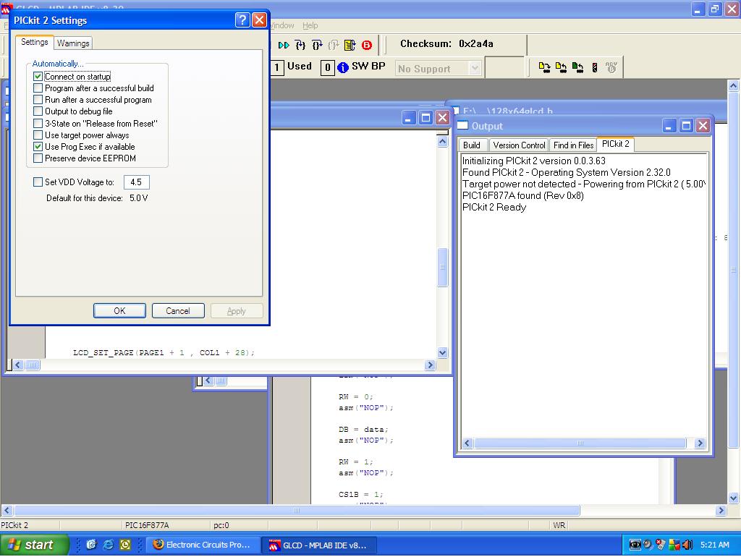Click the Output window horizontal scrollbar thumb
Screen dimensions: 741x557
(580, 443)
